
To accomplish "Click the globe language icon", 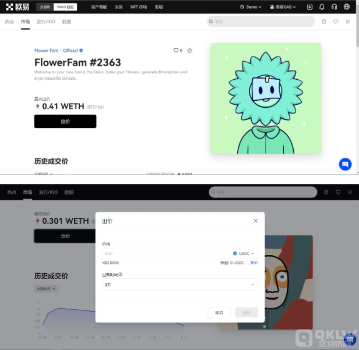I will [x=346, y=7].
